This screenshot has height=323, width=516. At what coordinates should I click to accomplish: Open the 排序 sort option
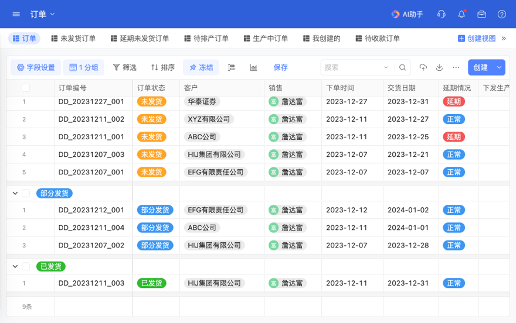[162, 67]
